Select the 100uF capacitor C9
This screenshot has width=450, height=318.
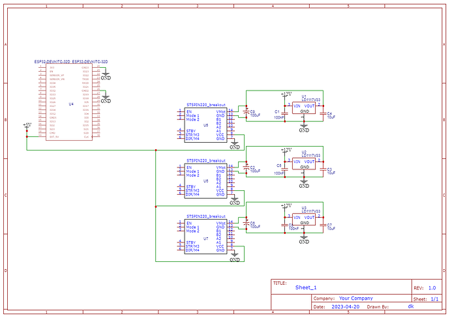tap(247, 111)
